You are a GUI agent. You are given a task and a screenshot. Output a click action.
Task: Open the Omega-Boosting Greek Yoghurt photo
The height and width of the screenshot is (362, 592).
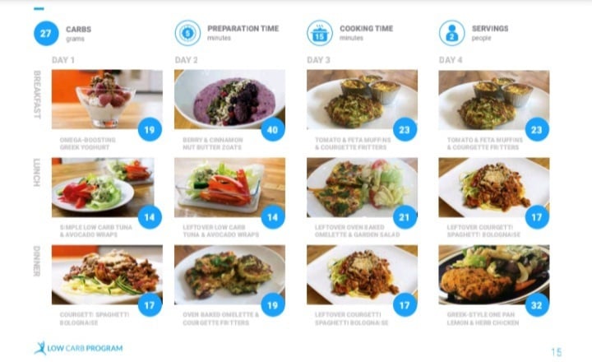click(x=107, y=100)
